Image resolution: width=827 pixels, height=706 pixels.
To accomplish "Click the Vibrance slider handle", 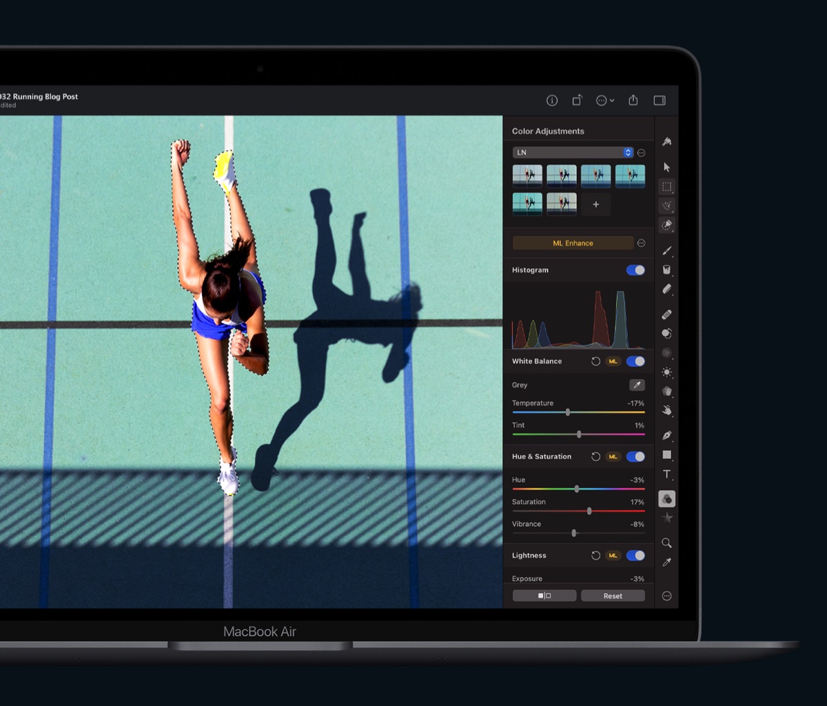I will click(x=573, y=533).
